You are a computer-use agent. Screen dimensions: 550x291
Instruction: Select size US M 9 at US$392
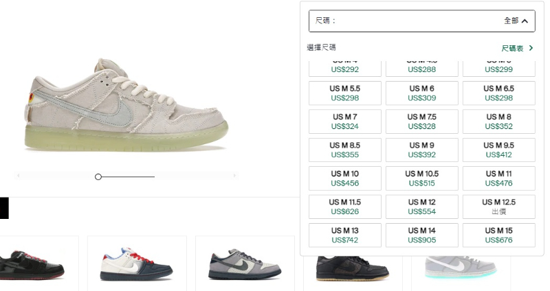tap(421, 150)
